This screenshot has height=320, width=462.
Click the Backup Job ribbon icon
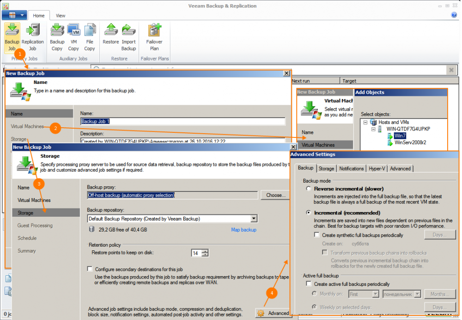tap(12, 38)
